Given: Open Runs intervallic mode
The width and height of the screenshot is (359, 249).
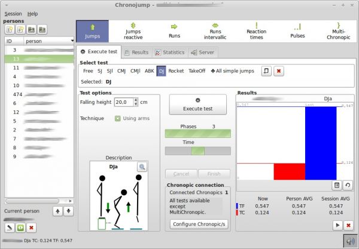Looking at the screenshot, I should pyautogui.click(x=215, y=31).
